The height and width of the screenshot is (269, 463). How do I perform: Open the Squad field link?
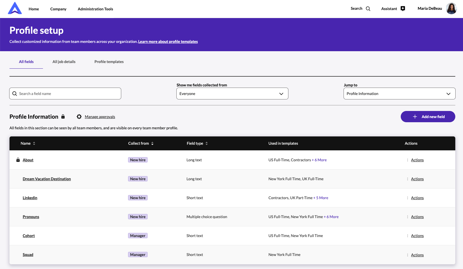pos(28,254)
